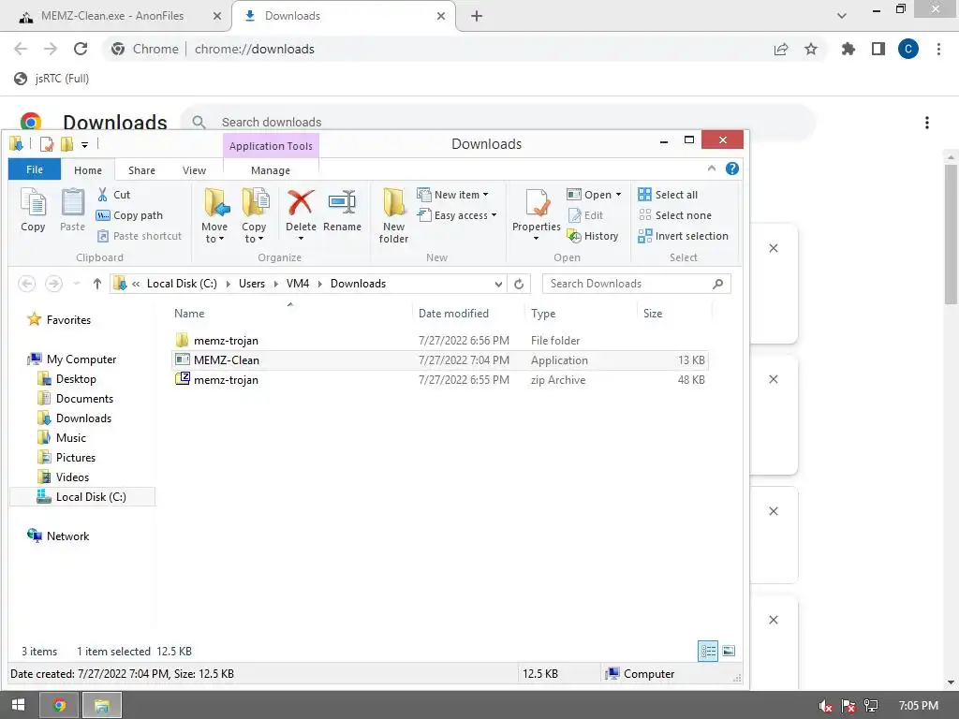959x719 pixels.
Task: Select the memz-trojan file folder
Action: coord(440,341)
